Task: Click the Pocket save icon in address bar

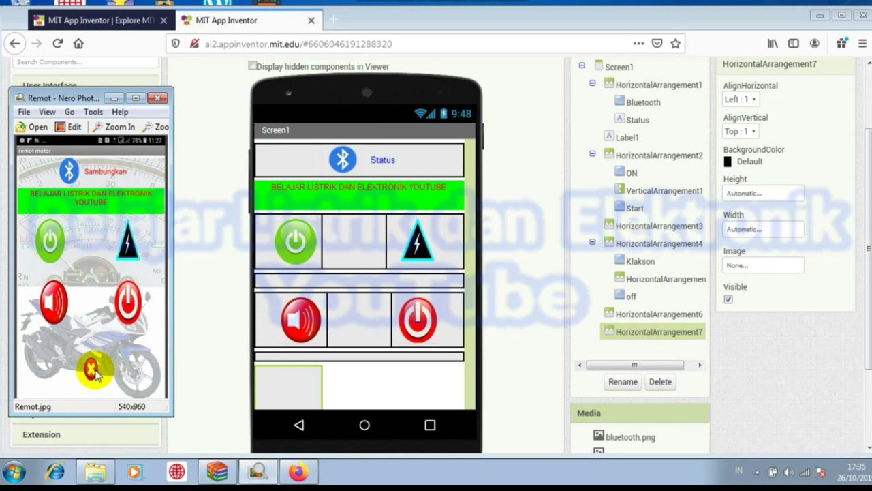Action: click(657, 44)
